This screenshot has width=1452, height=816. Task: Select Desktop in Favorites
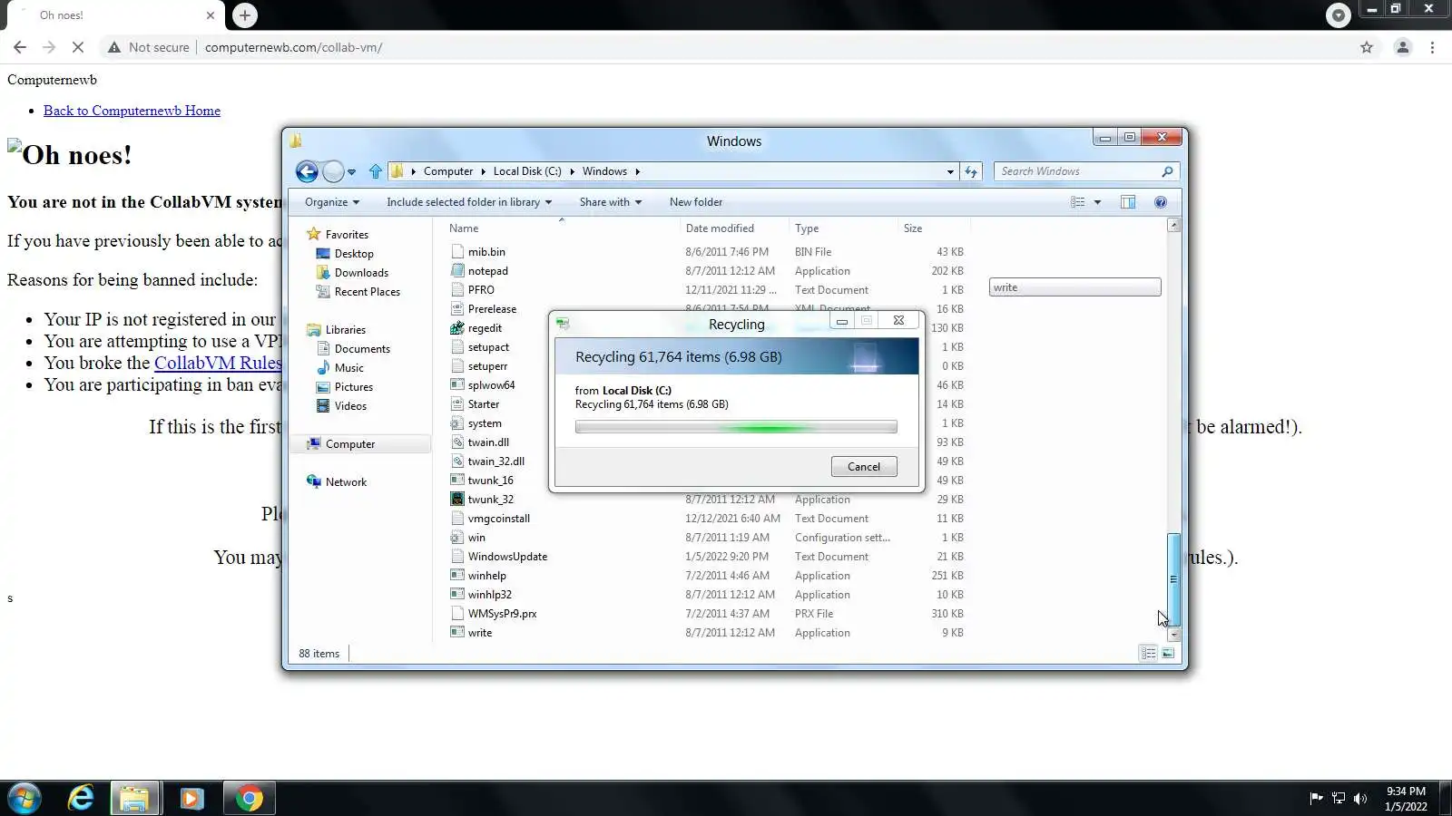(x=354, y=254)
